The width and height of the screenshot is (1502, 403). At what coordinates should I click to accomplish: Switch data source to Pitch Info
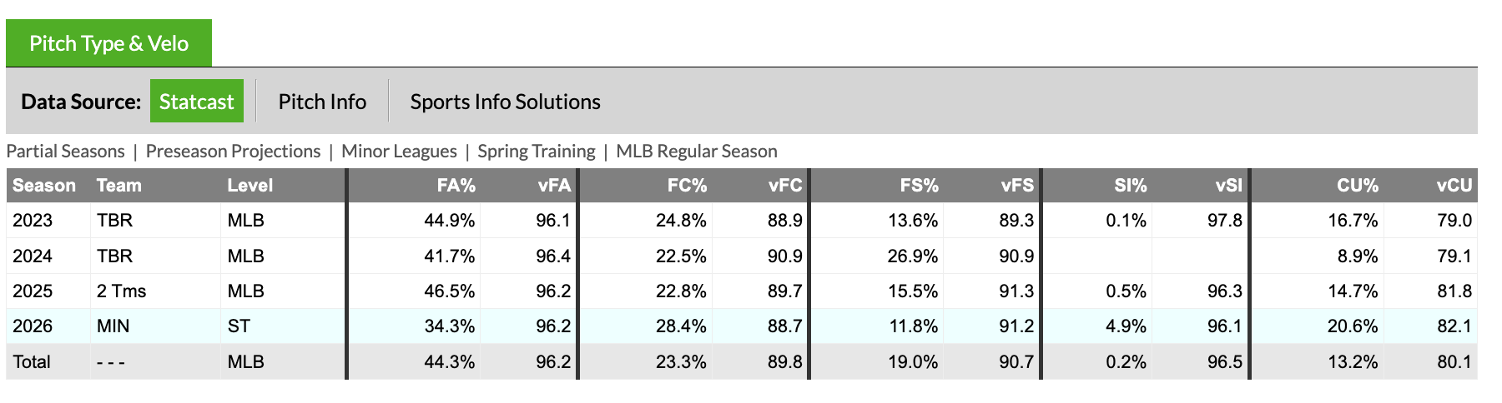[322, 102]
